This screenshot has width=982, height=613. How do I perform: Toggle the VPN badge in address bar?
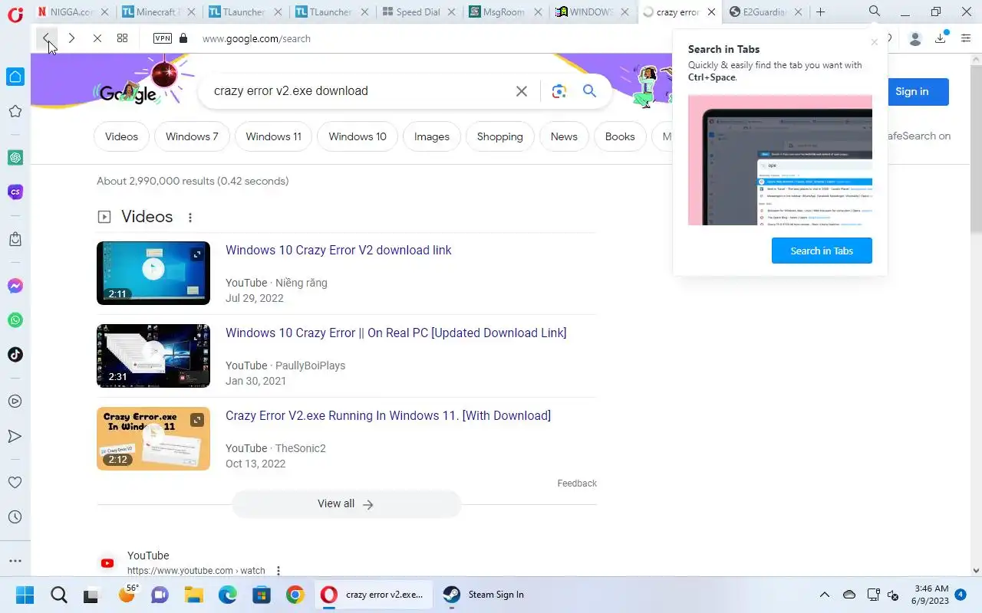coord(163,38)
